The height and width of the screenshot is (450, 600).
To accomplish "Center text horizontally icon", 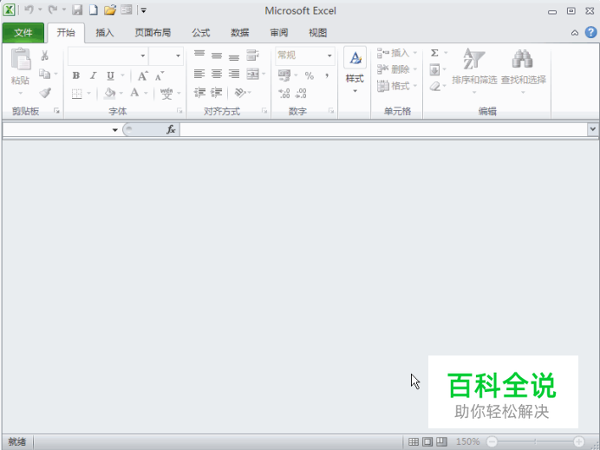I will pyautogui.click(x=217, y=74).
